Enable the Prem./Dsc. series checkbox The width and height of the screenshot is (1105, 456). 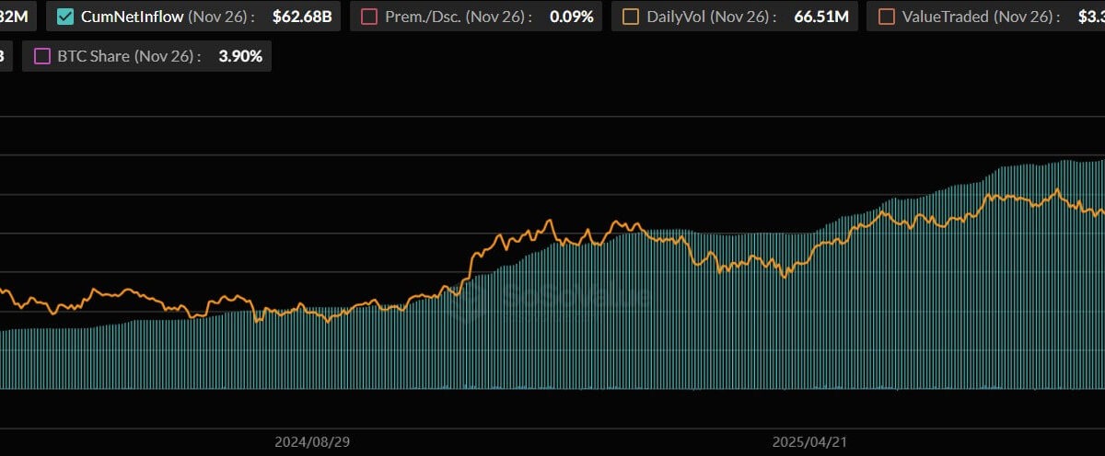368,17
